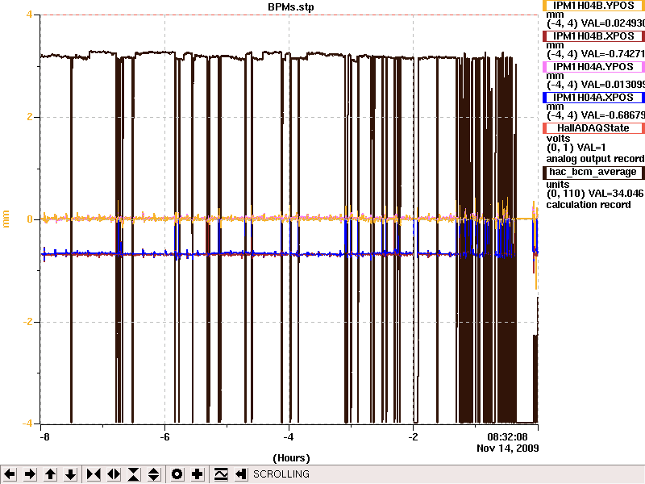Click the circle auto-scale icon
This screenshot has height=484, width=645.
(177, 474)
